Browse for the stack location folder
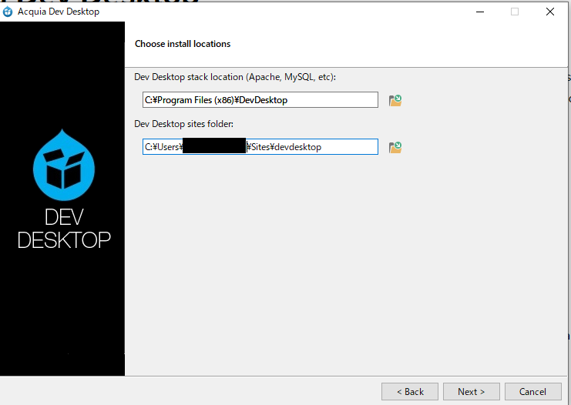571x405 pixels. (x=395, y=100)
